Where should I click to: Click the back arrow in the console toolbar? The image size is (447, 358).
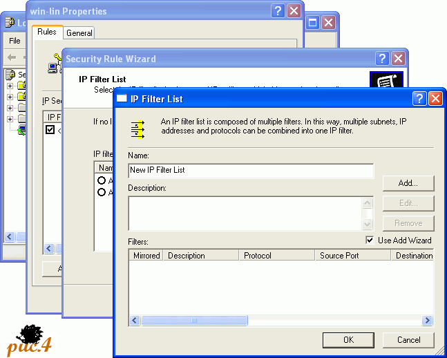[12, 57]
